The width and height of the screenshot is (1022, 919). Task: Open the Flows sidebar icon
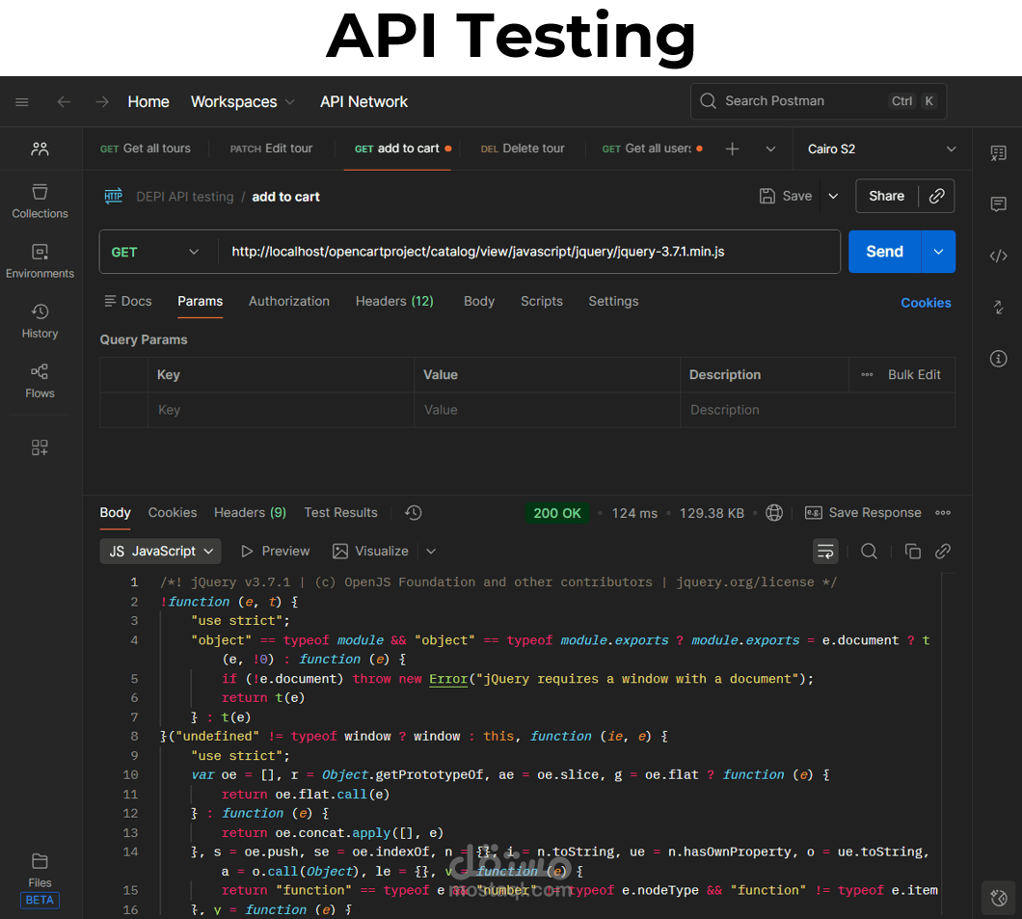40,381
